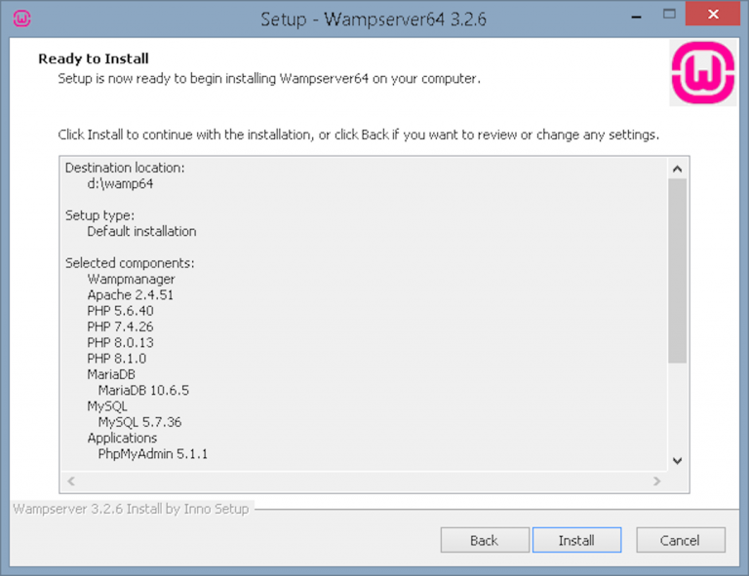This screenshot has width=749, height=576.
Task: Click the summary box scroll-down arrow
Action: (x=678, y=461)
